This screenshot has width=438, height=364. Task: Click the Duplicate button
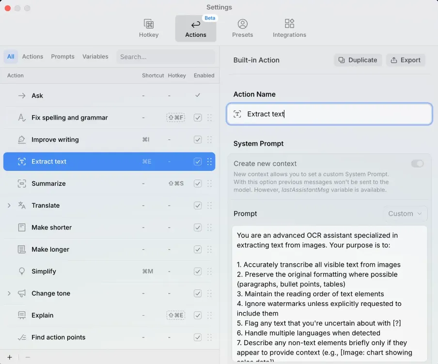(x=358, y=60)
